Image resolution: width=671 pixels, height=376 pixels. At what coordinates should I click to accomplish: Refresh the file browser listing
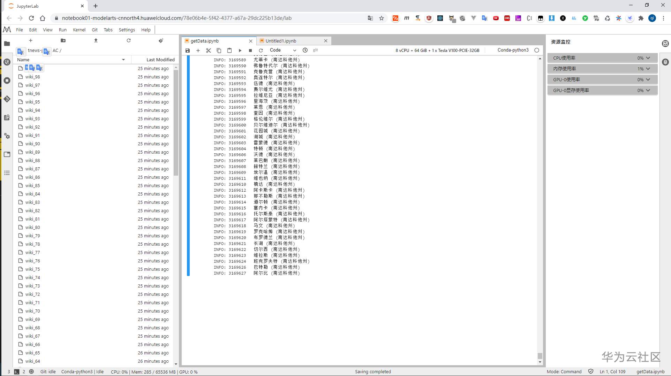tap(128, 40)
